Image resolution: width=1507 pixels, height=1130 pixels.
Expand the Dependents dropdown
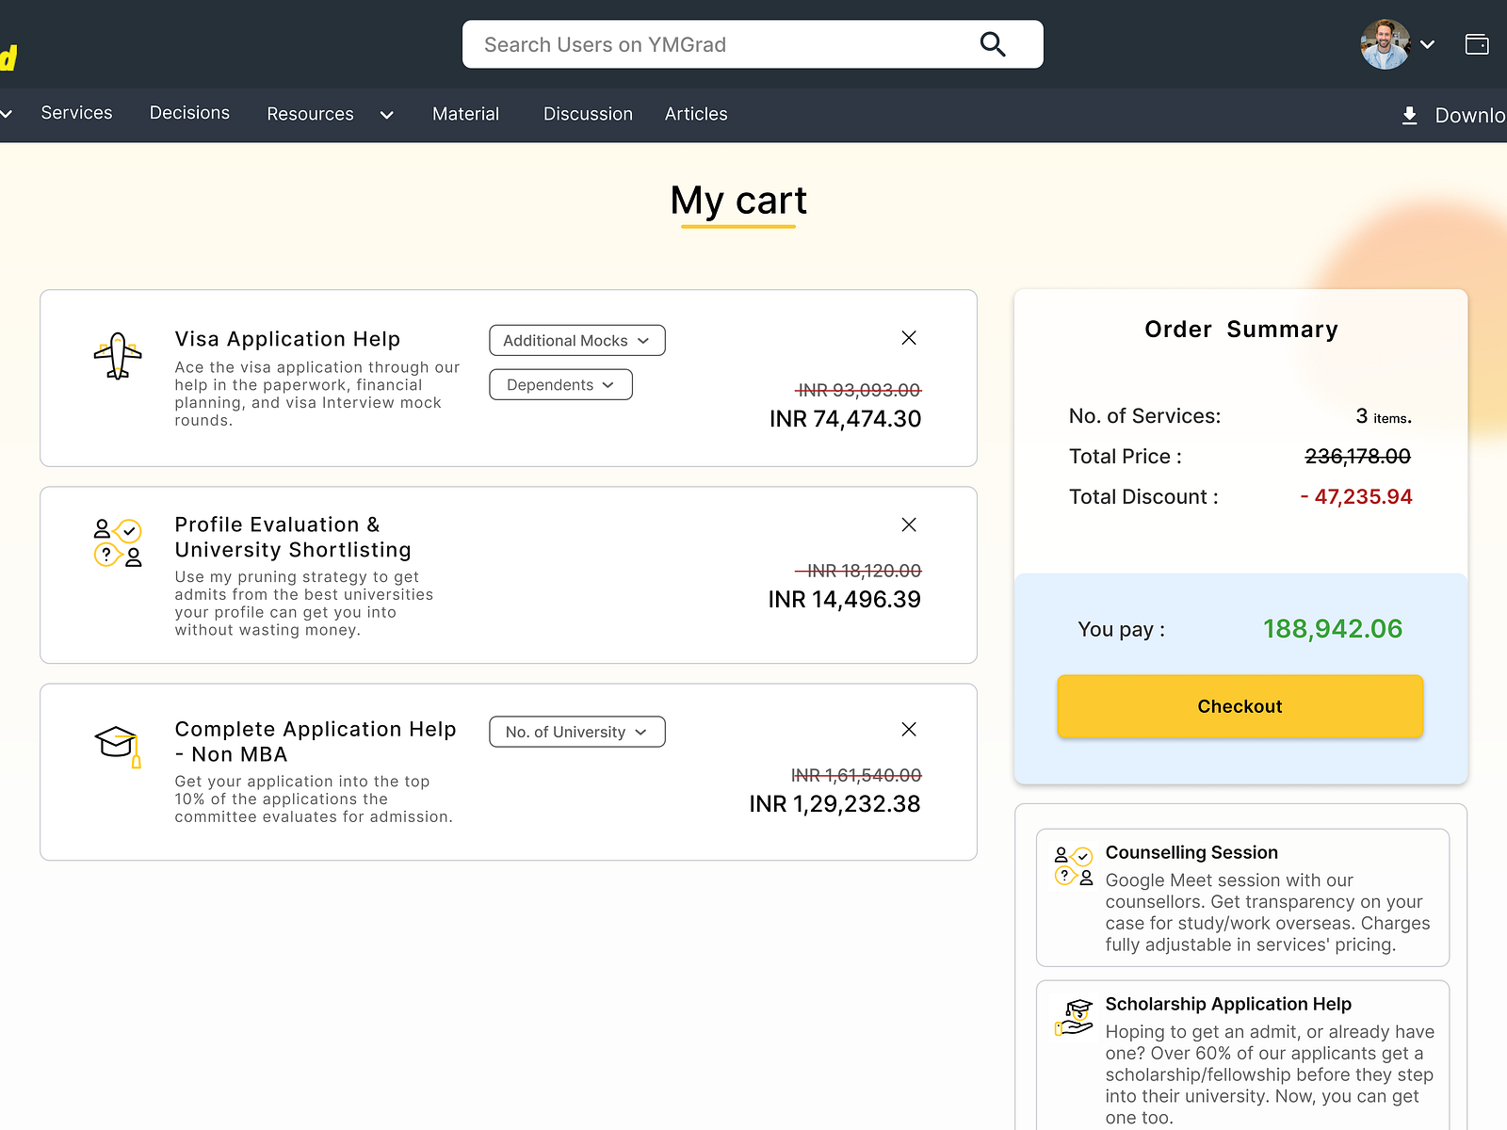(x=559, y=384)
